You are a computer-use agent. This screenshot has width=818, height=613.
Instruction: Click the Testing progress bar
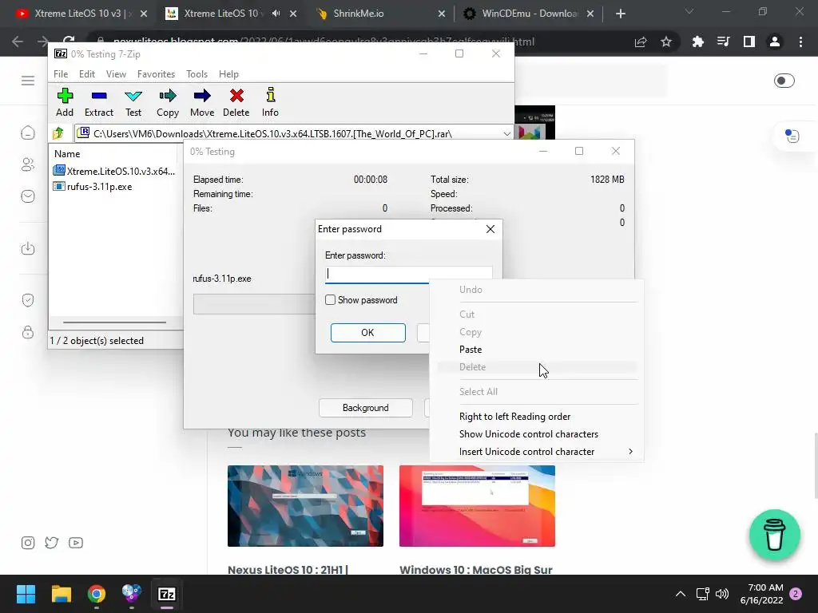pos(254,304)
